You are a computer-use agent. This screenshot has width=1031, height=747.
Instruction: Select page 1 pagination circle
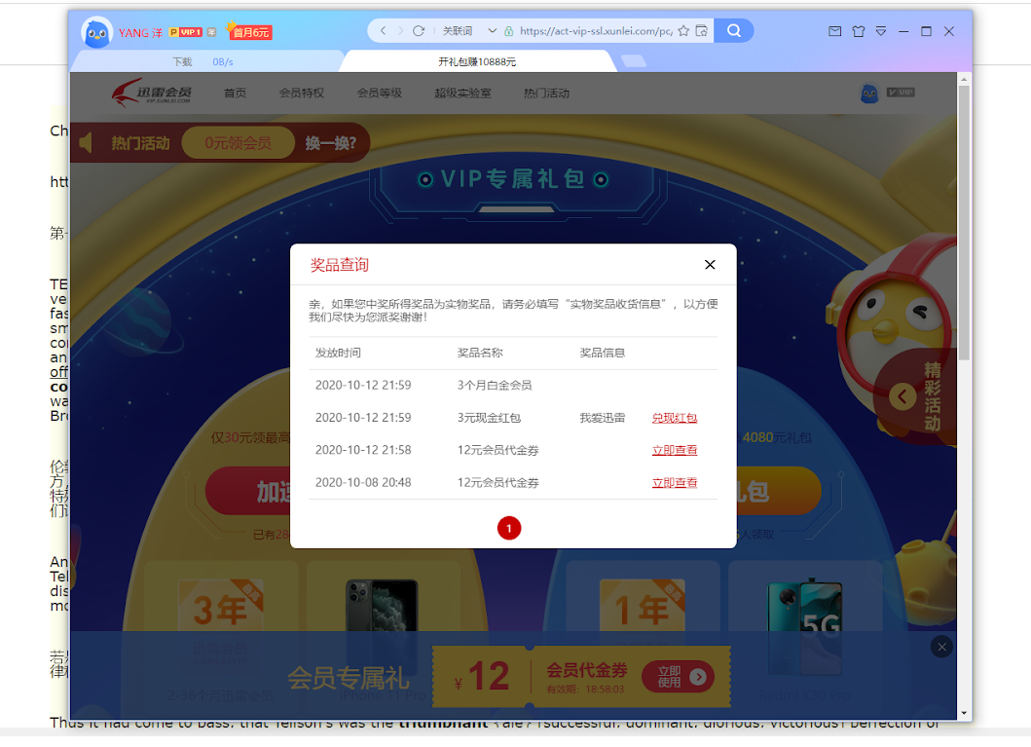click(x=509, y=528)
